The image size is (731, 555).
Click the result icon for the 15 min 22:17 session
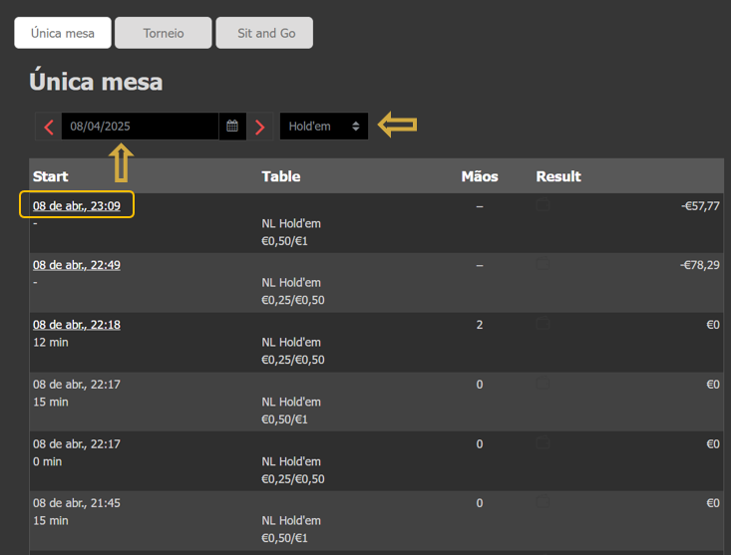click(543, 384)
